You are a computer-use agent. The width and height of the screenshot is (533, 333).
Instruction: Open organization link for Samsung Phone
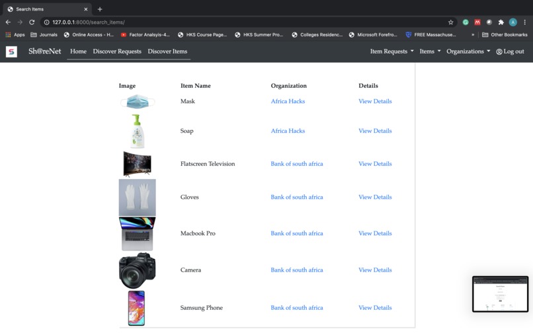click(x=297, y=308)
